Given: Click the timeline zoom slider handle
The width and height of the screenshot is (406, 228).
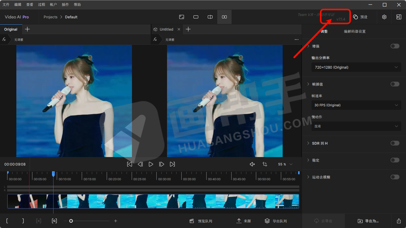Looking at the screenshot, I should [x=71, y=221].
